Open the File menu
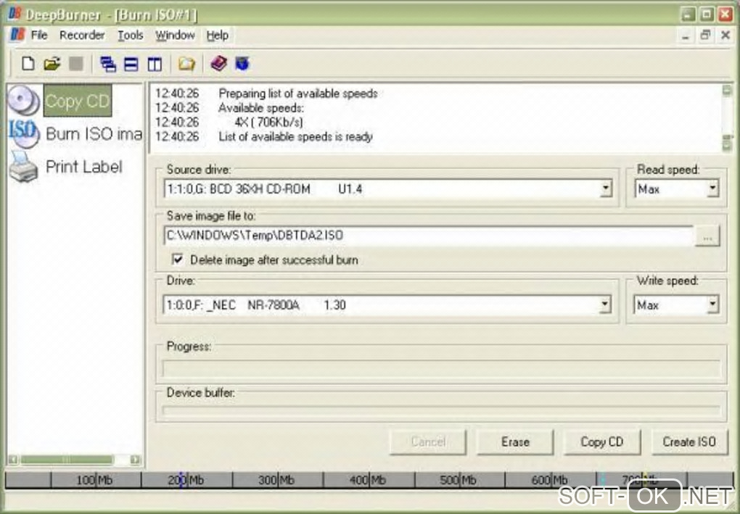This screenshot has width=740, height=514. pyautogui.click(x=39, y=35)
